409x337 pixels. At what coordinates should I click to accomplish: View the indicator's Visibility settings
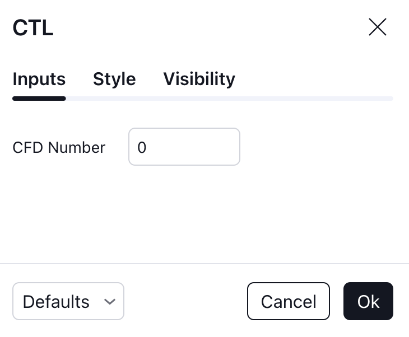[x=199, y=79]
